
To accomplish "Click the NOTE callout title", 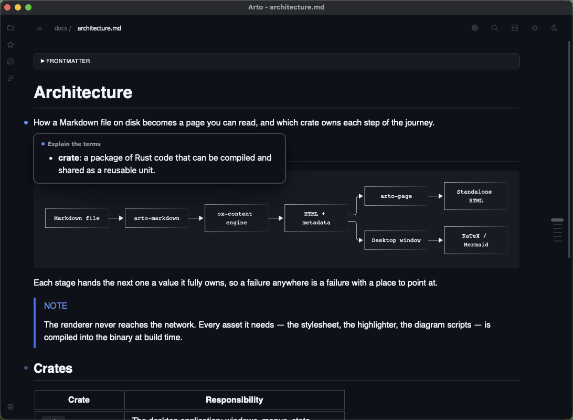I will (x=56, y=306).
